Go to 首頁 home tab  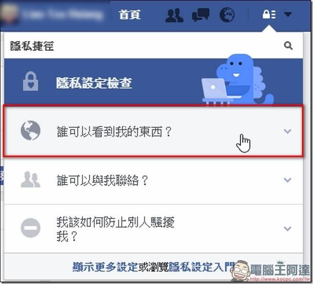click(130, 15)
